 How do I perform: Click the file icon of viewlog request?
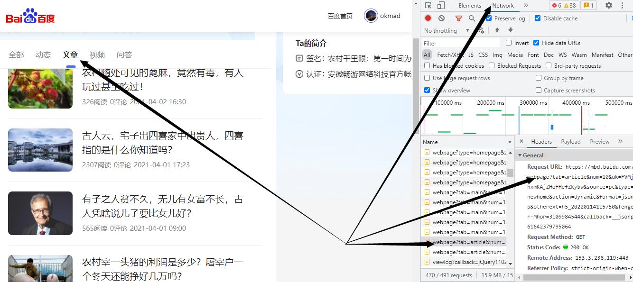click(x=427, y=262)
